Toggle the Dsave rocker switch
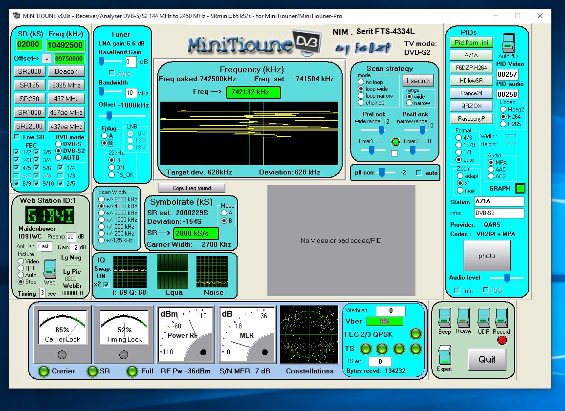The height and width of the screenshot is (411, 565). coord(463,318)
